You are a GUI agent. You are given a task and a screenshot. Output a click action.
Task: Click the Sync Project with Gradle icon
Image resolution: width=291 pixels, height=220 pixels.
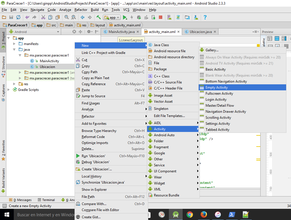(x=178, y=17)
